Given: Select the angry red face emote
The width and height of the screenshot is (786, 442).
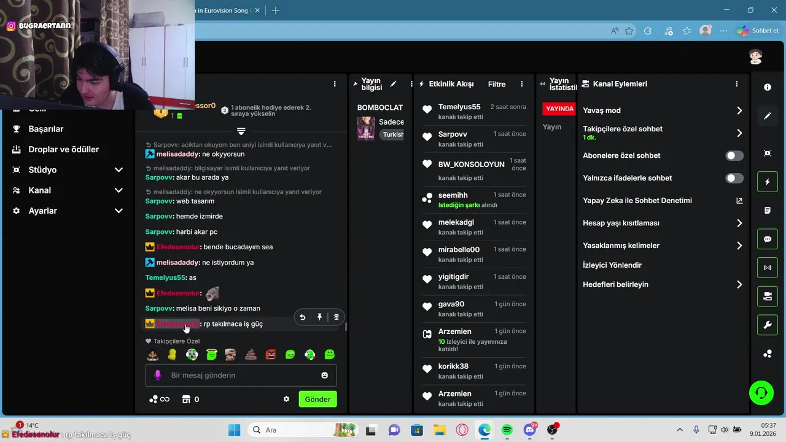Looking at the screenshot, I should tap(271, 354).
